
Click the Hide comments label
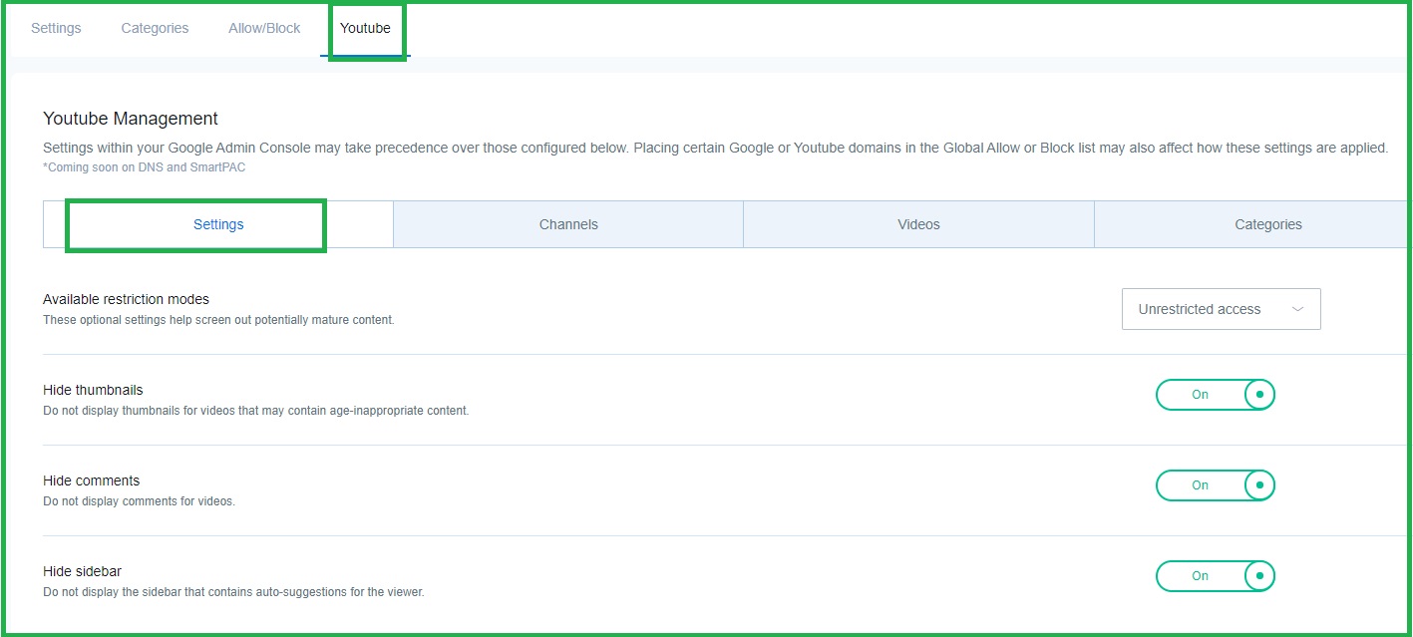(92, 480)
